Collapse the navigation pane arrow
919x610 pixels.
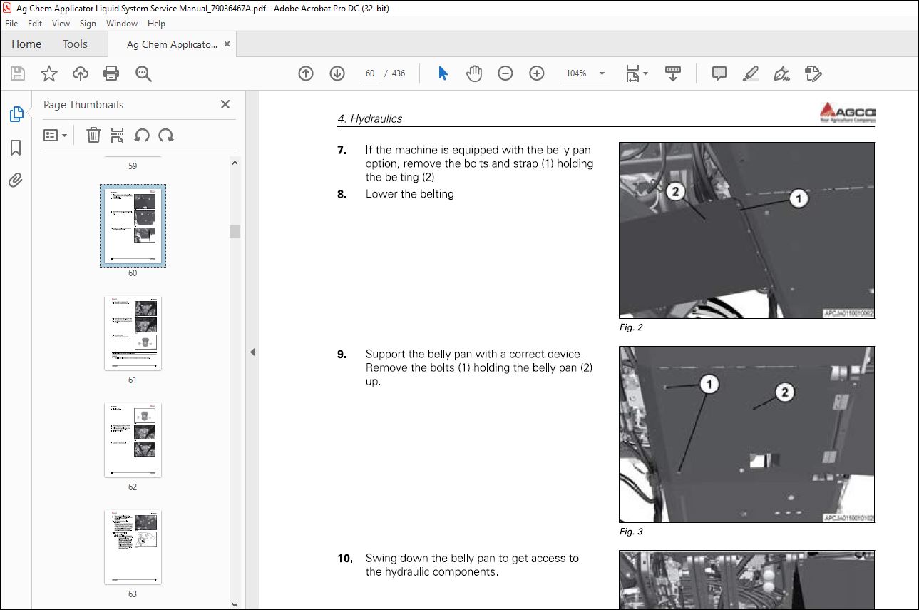pyautogui.click(x=252, y=352)
